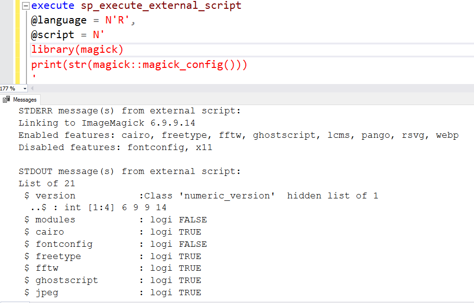Click the sp_execute_external_script procedure name
The height and width of the screenshot is (303, 474).
tap(161, 6)
